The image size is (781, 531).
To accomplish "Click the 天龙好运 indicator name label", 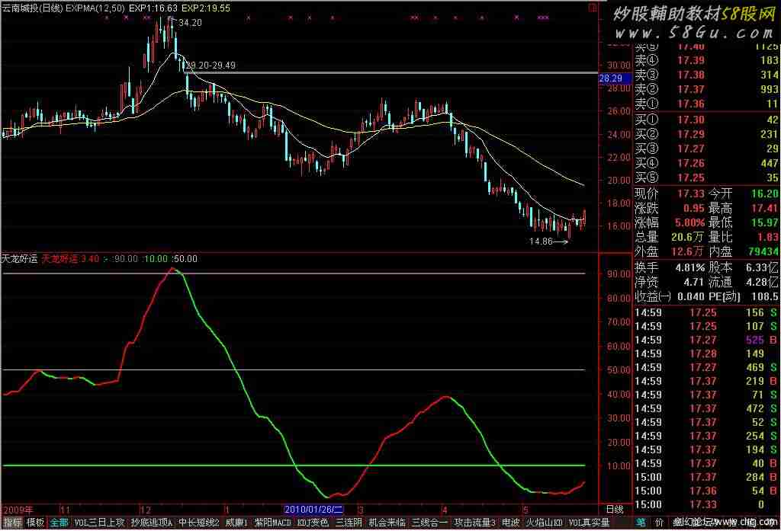I will pos(20,258).
